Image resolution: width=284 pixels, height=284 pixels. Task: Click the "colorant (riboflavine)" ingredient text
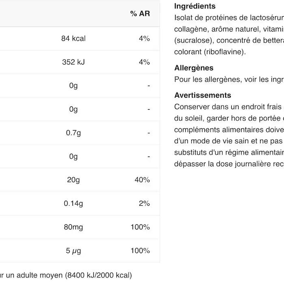210,52
